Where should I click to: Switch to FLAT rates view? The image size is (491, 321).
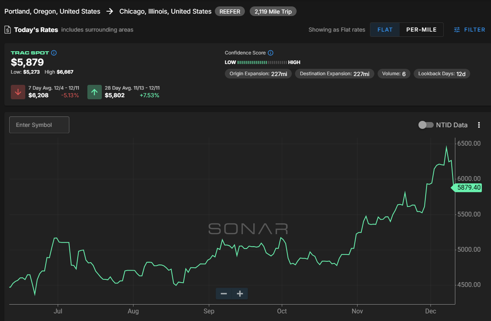(385, 30)
